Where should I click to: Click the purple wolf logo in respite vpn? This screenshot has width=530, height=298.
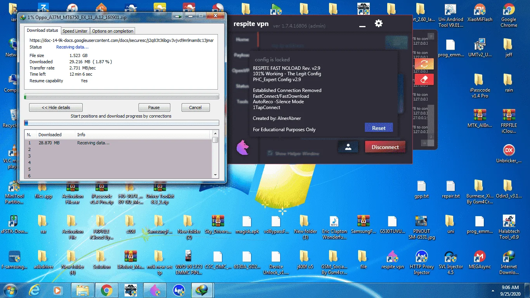[x=242, y=147]
